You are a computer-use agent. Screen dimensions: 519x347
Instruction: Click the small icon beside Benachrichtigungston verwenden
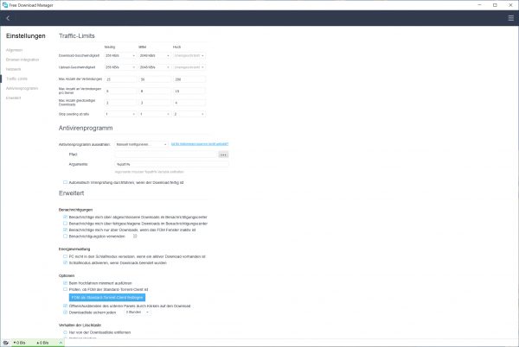point(135,236)
